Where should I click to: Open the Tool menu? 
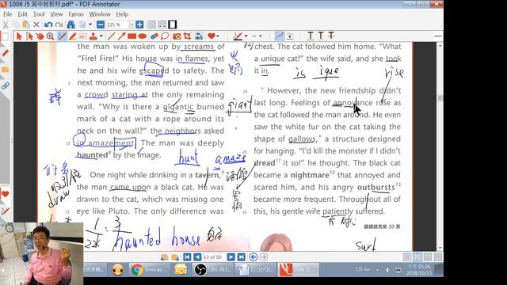point(39,14)
